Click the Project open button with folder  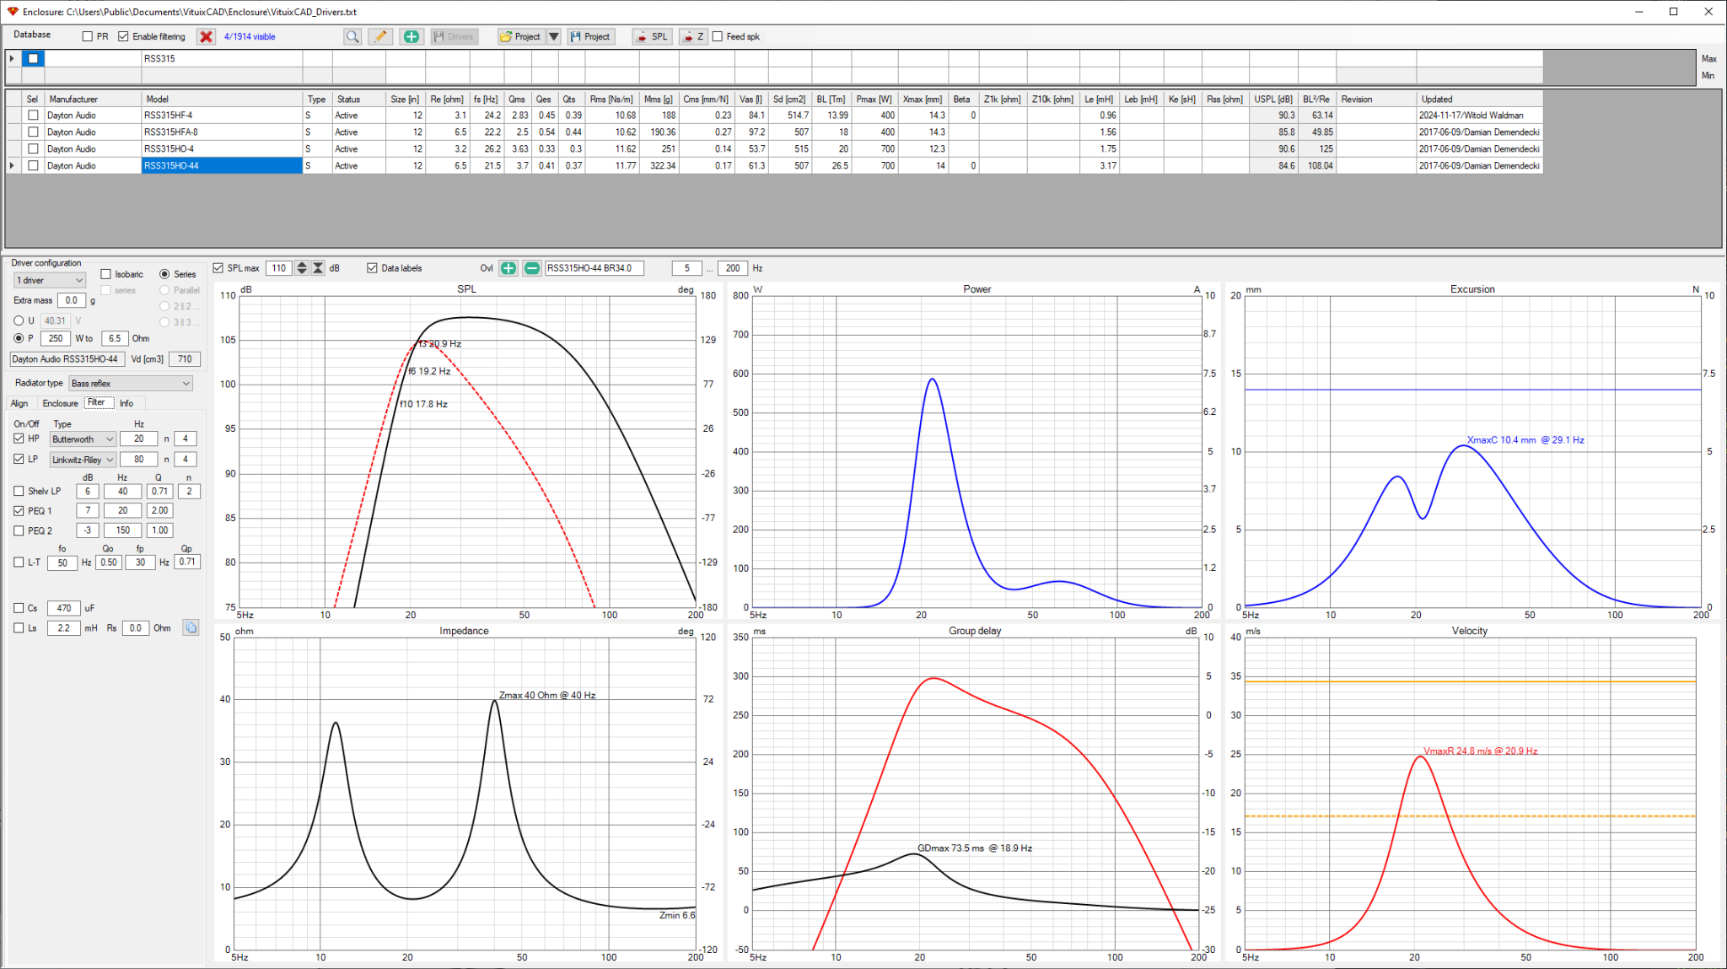tap(520, 36)
